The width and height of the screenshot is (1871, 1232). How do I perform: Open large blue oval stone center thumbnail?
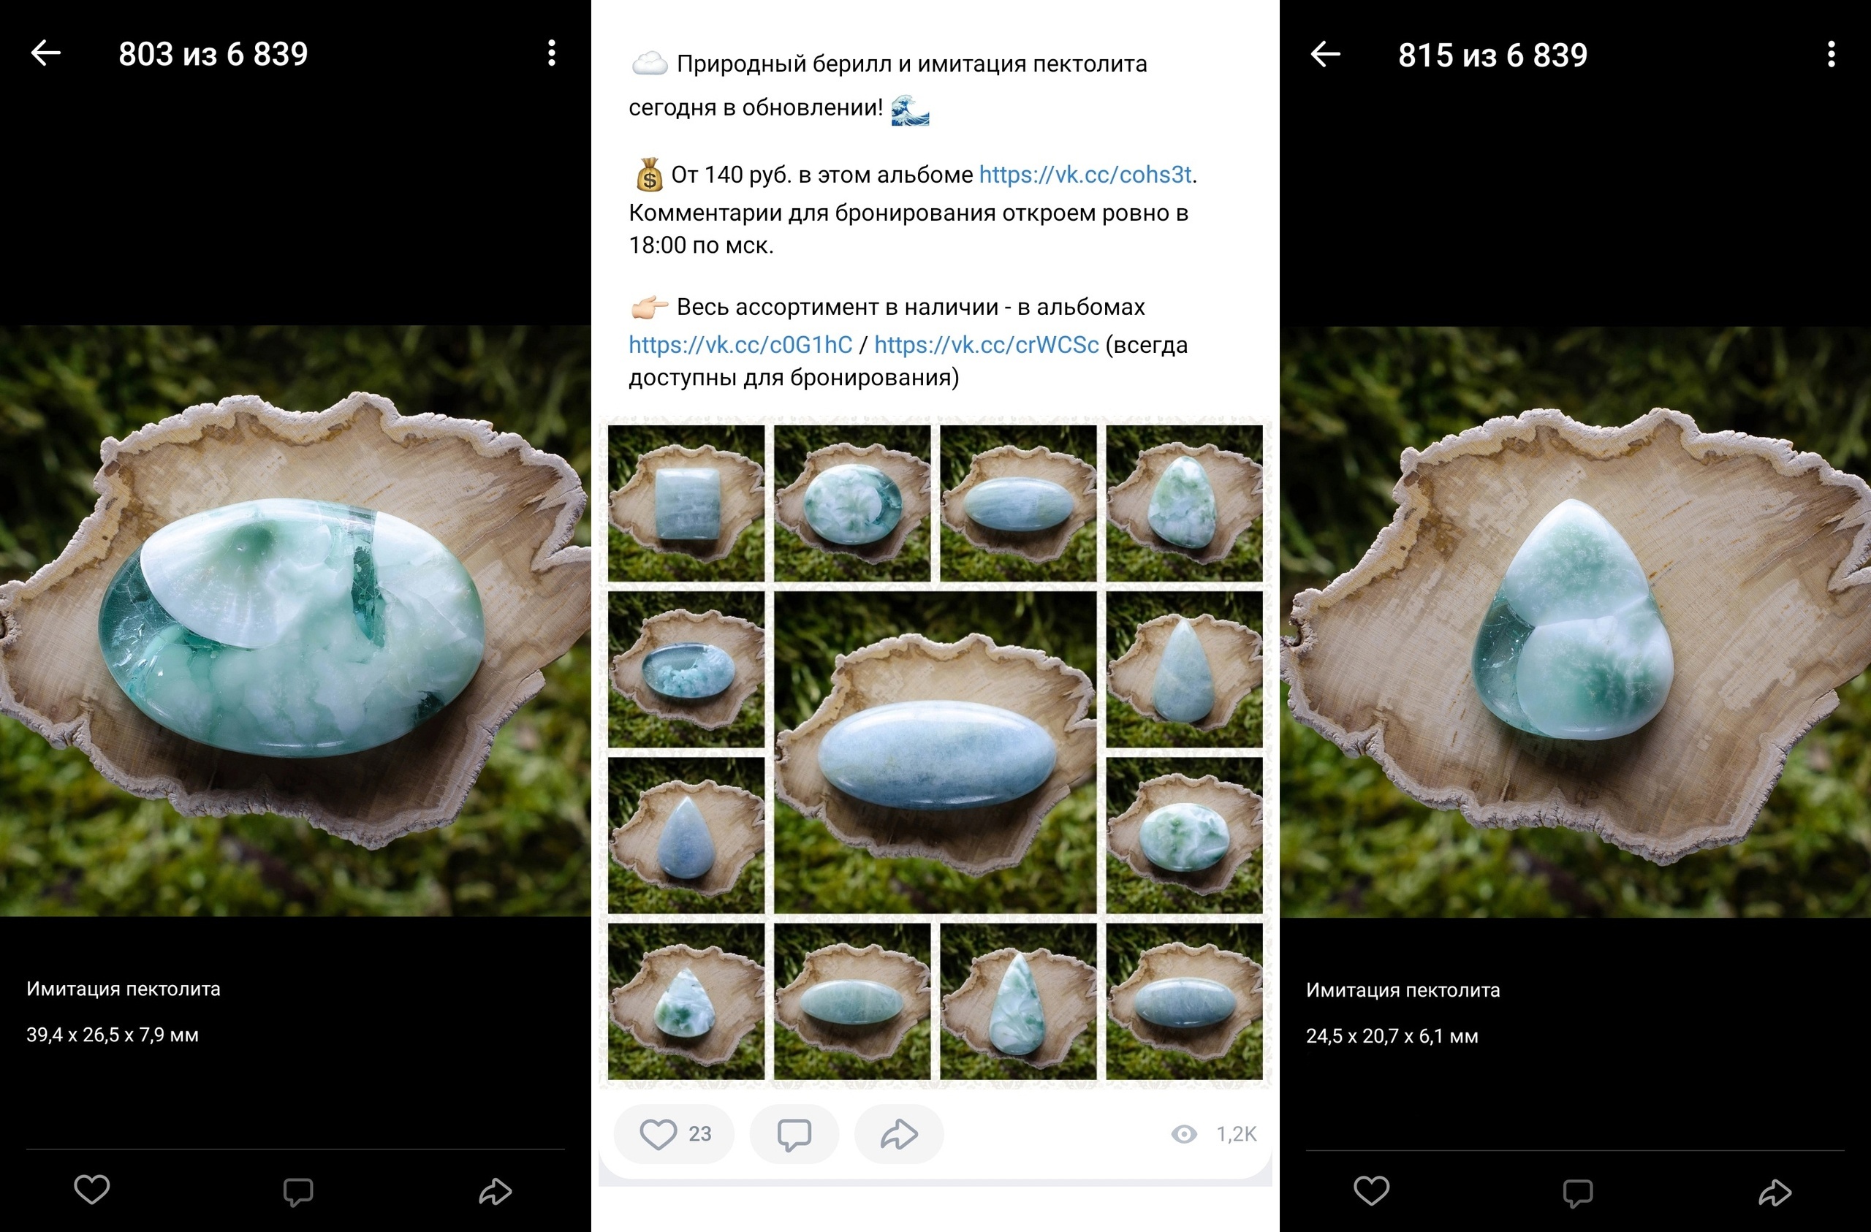click(x=935, y=753)
